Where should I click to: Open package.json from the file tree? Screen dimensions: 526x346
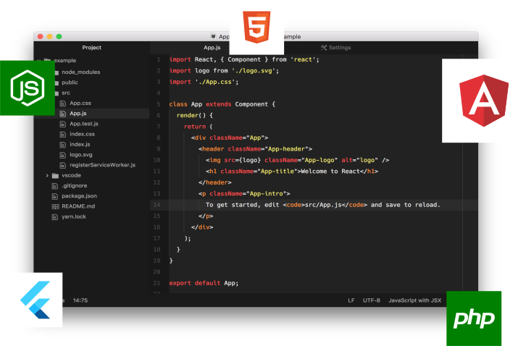[79, 196]
